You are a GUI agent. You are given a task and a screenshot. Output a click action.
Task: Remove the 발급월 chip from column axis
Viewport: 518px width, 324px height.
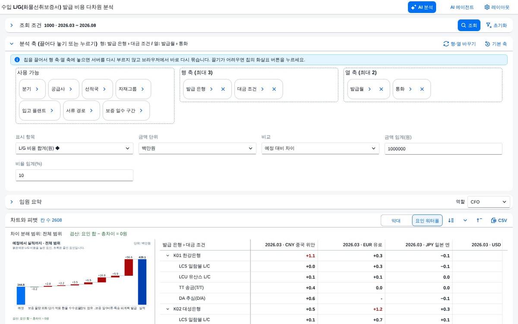click(x=381, y=89)
